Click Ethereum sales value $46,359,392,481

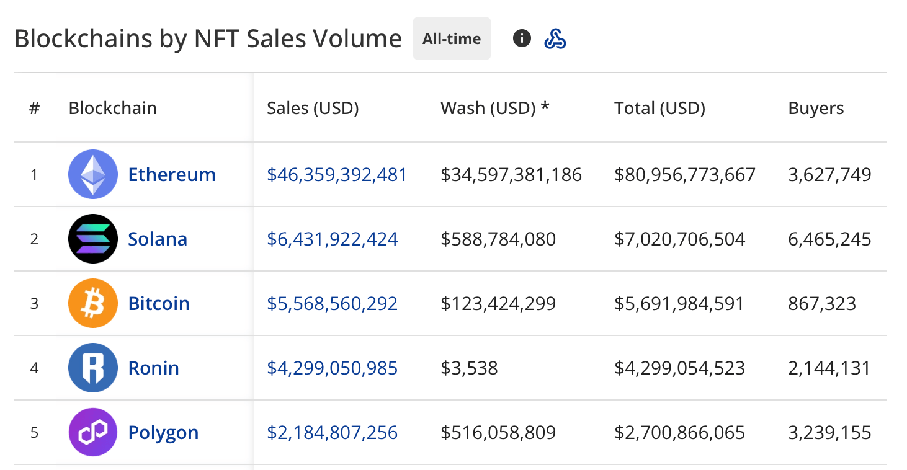(x=337, y=175)
